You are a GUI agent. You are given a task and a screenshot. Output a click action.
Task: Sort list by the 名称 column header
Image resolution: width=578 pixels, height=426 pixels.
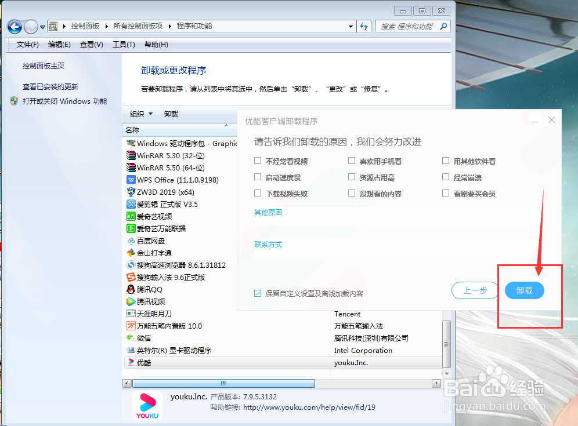tap(179, 130)
